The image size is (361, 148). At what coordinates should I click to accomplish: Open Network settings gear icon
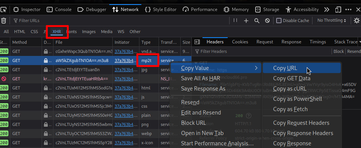[357, 21]
